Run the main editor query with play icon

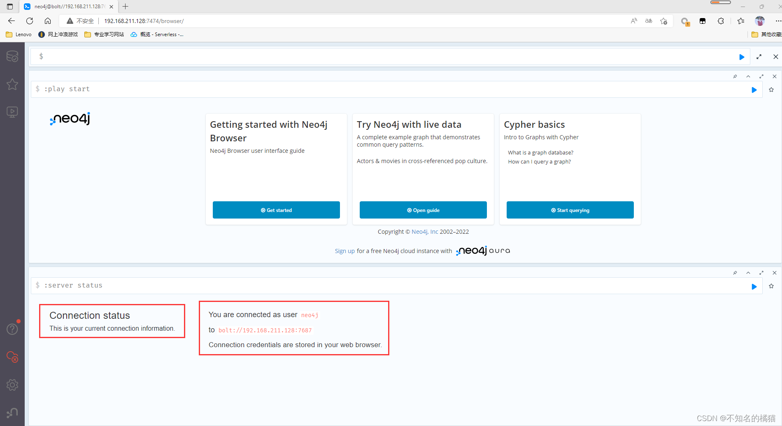coord(742,57)
